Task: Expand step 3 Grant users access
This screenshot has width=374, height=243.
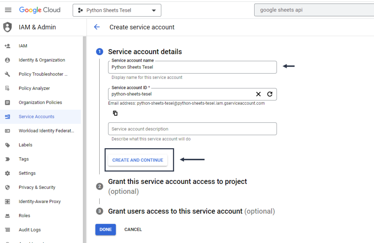Action: coord(175,211)
